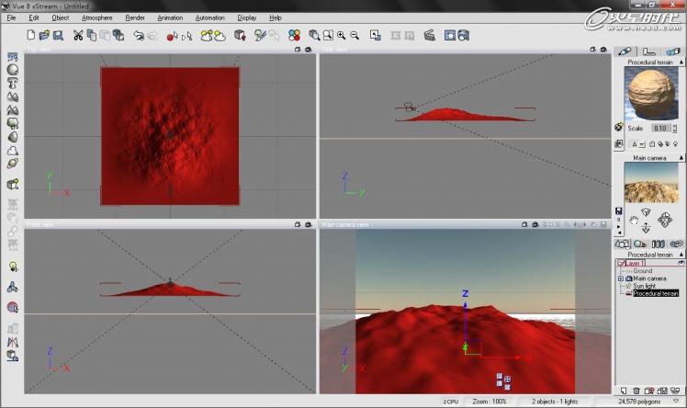687x408 pixels.
Task: Add a ventilator with fan icon
Action: [x=13, y=287]
